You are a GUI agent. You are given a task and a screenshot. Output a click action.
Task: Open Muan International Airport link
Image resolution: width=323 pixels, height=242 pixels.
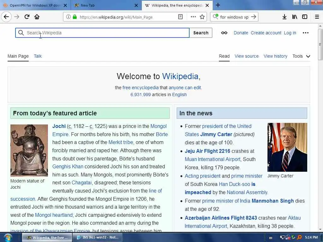pos(213,159)
